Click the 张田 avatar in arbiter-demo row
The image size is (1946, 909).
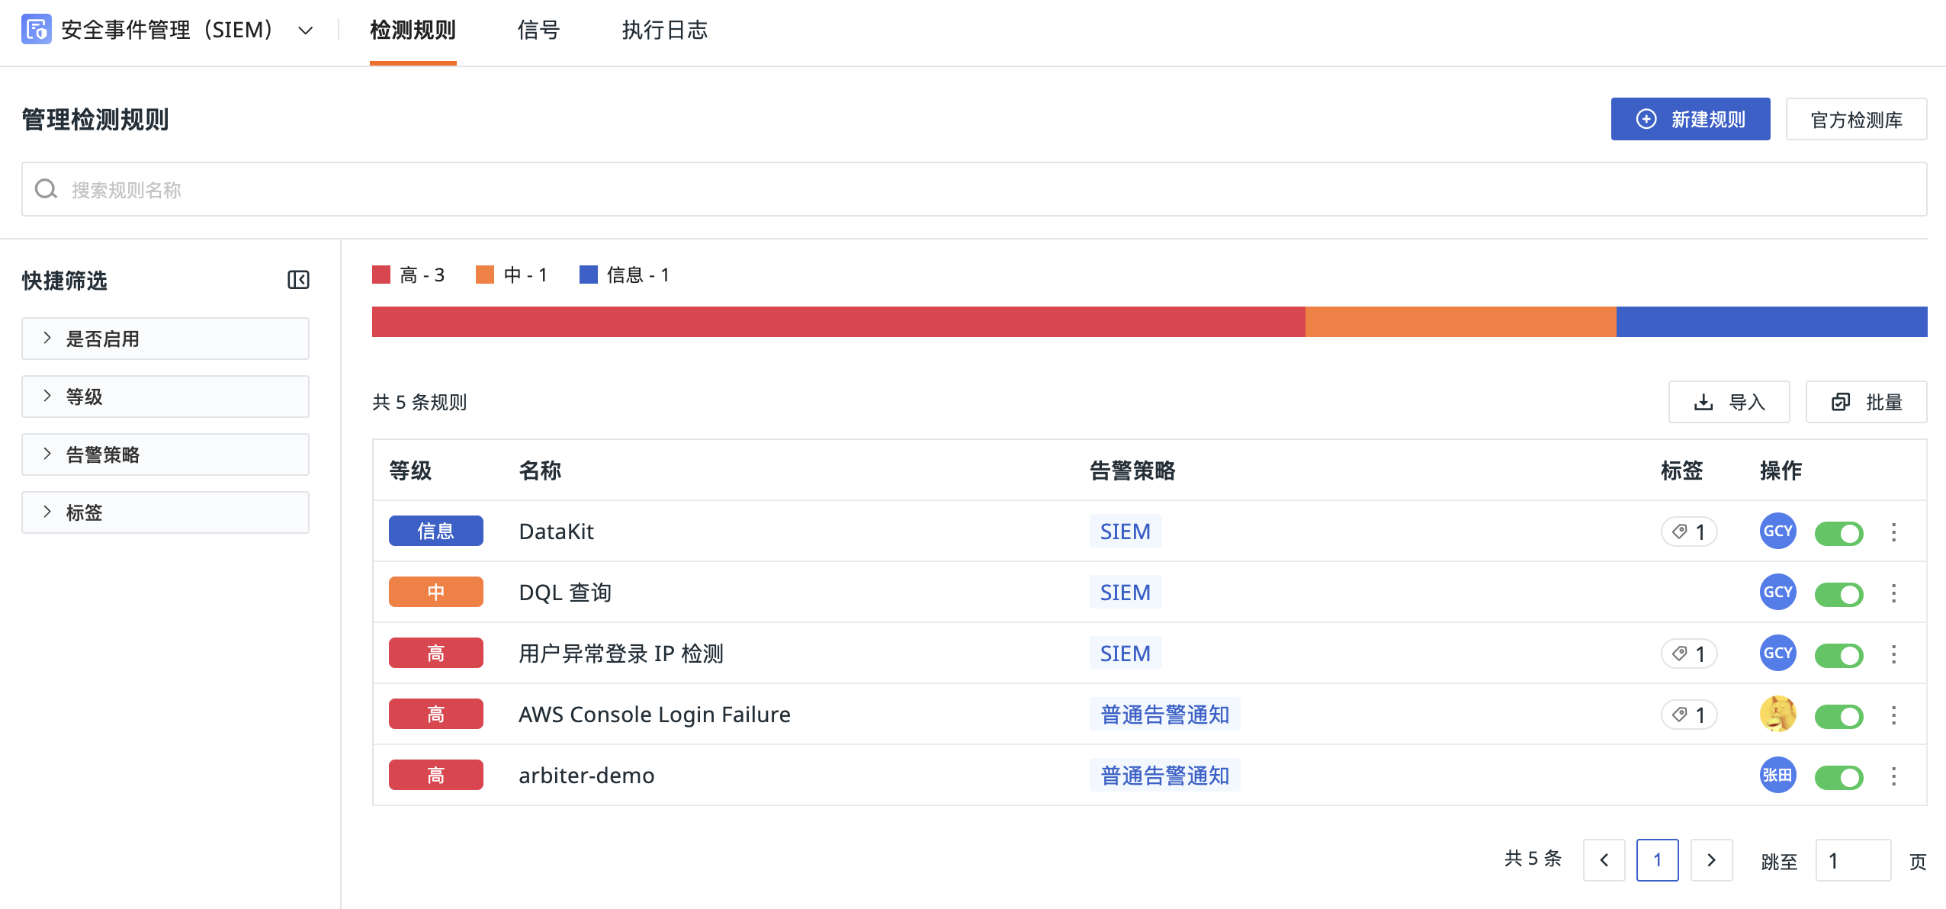coord(1778,775)
